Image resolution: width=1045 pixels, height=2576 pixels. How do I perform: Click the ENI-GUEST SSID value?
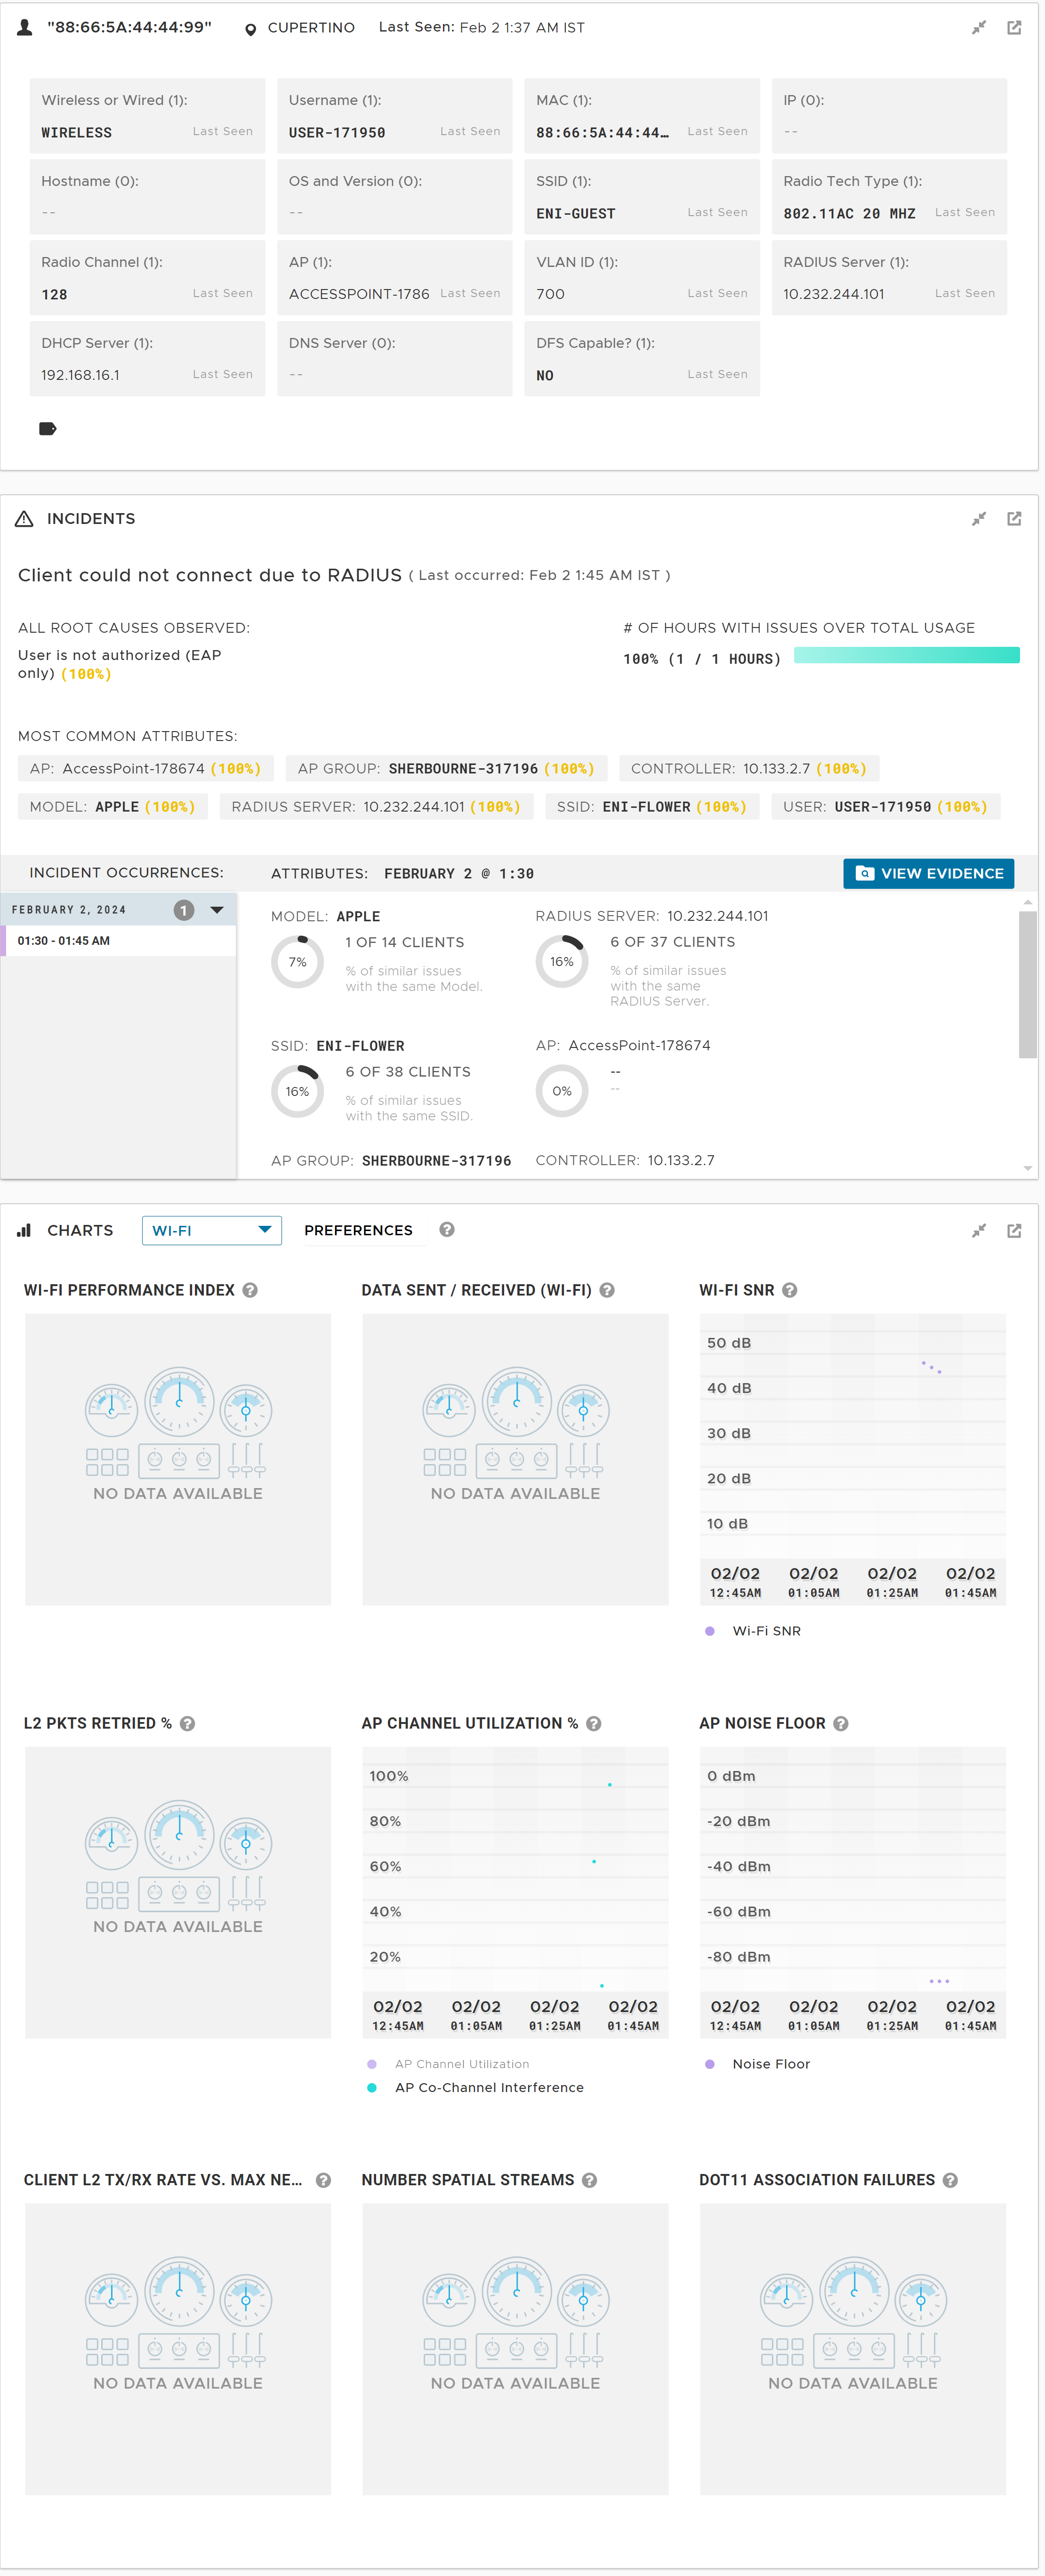pyautogui.click(x=575, y=214)
